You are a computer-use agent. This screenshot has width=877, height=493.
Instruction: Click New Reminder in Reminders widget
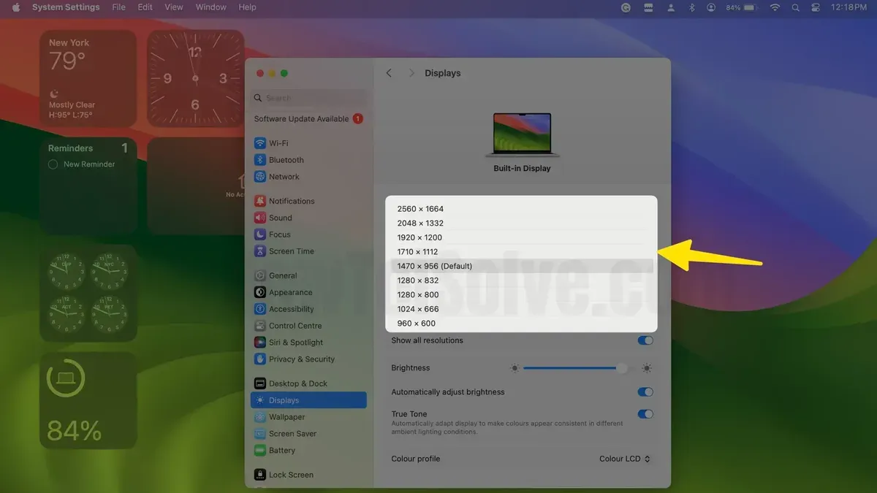coord(89,164)
